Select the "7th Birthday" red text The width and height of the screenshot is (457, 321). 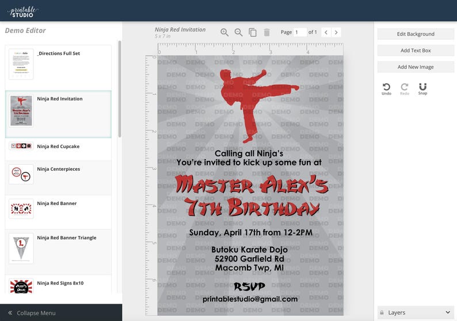click(x=252, y=207)
